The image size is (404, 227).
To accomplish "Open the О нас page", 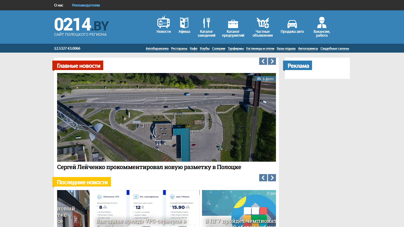I will tap(59, 5).
